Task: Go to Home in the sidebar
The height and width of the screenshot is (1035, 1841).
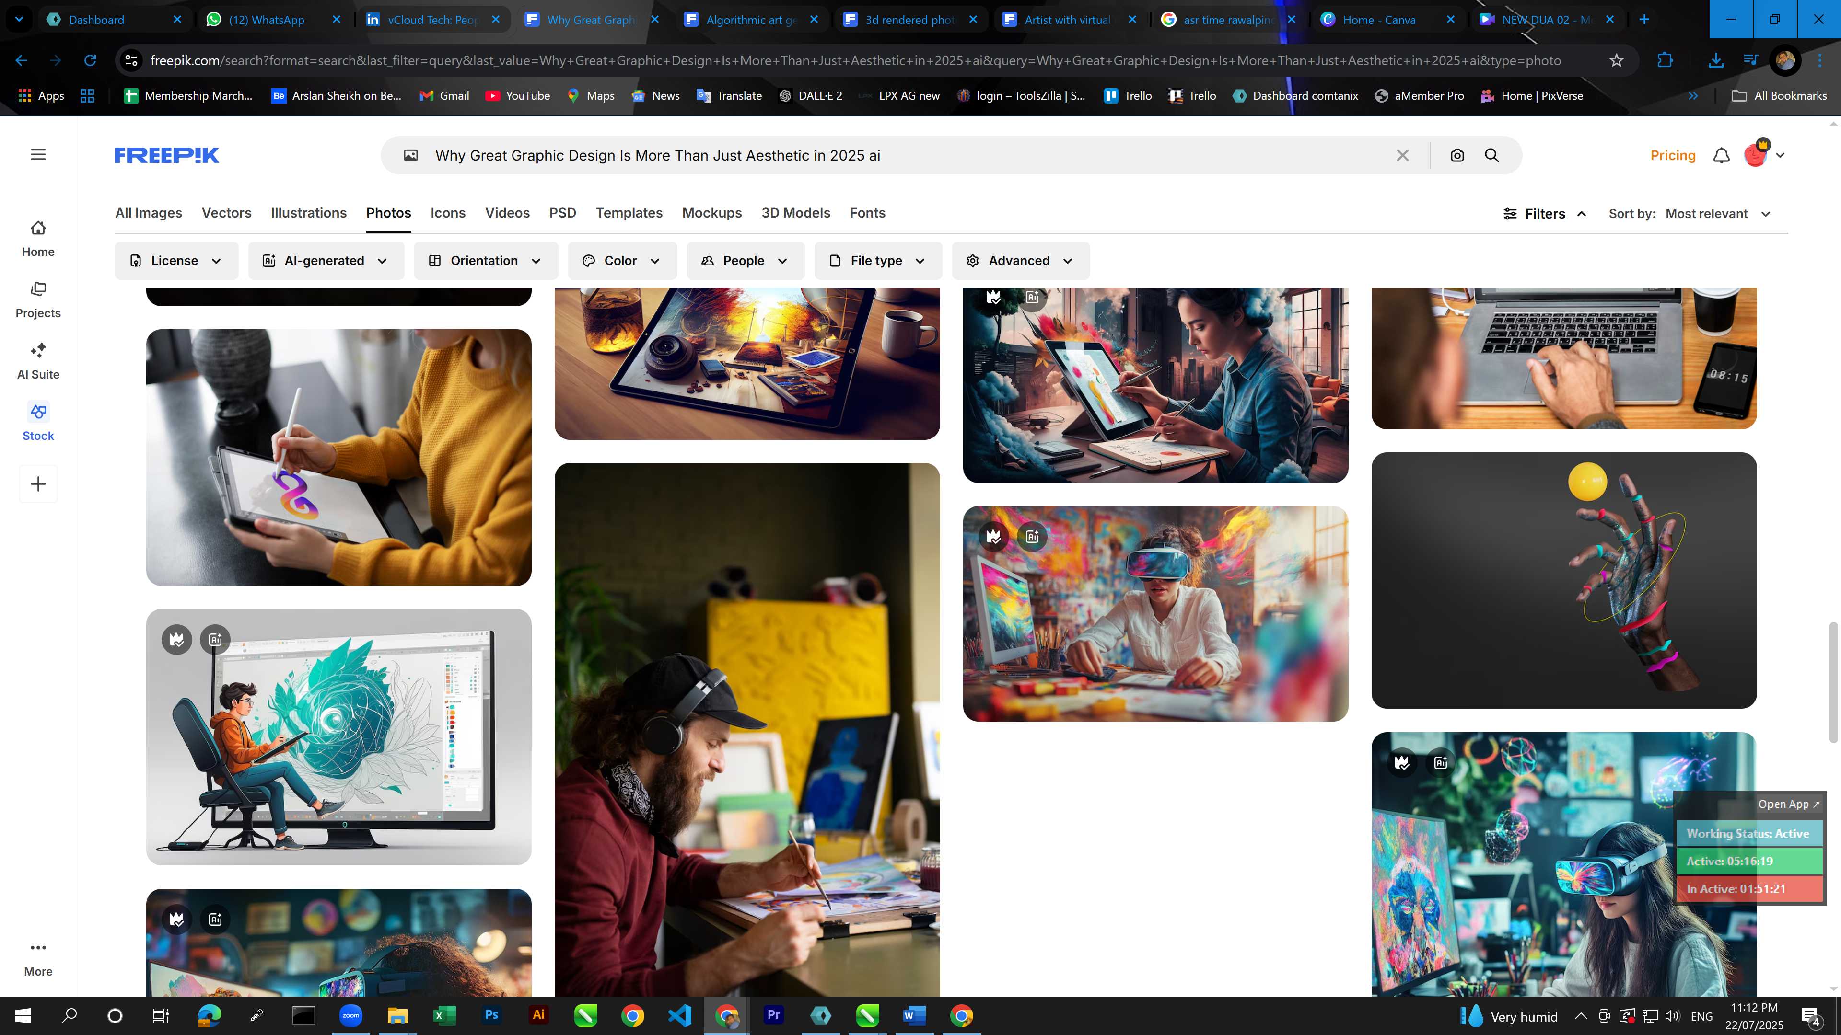Action: 38,239
